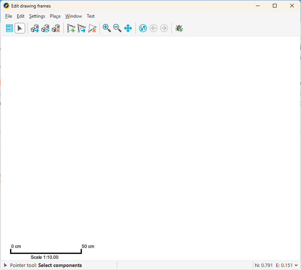Open the Place menu
Viewport: 301px width, 270px height.
[55, 16]
